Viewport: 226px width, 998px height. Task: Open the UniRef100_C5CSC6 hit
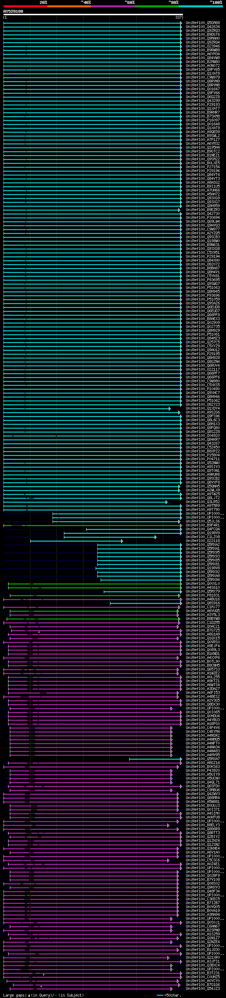pyautogui.click(x=202, y=860)
